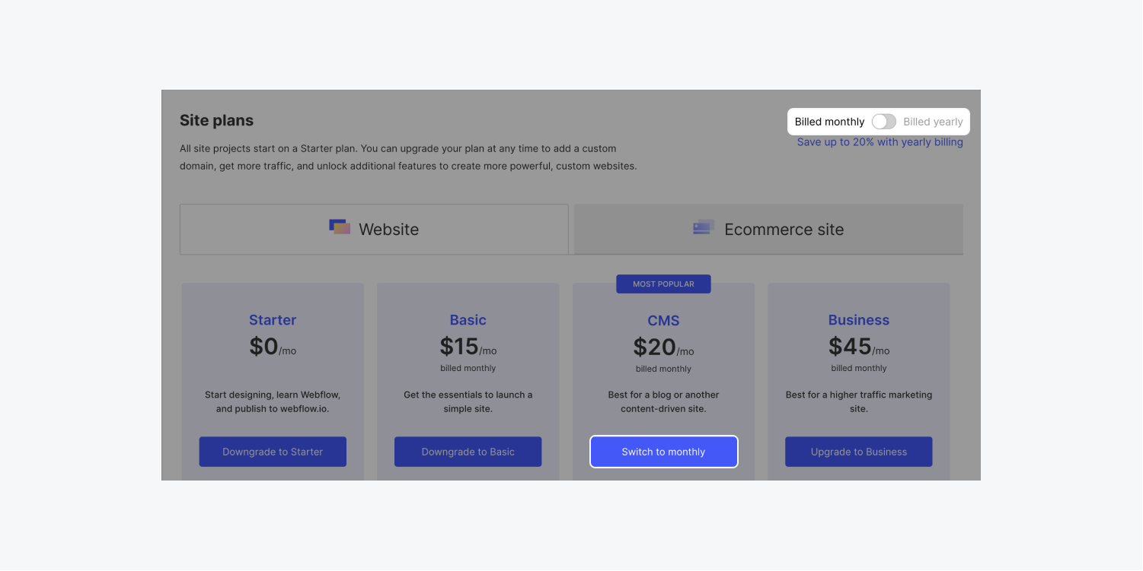This screenshot has height=571, width=1143.
Task: Switch to the Ecommerce site tab
Action: tap(768, 229)
